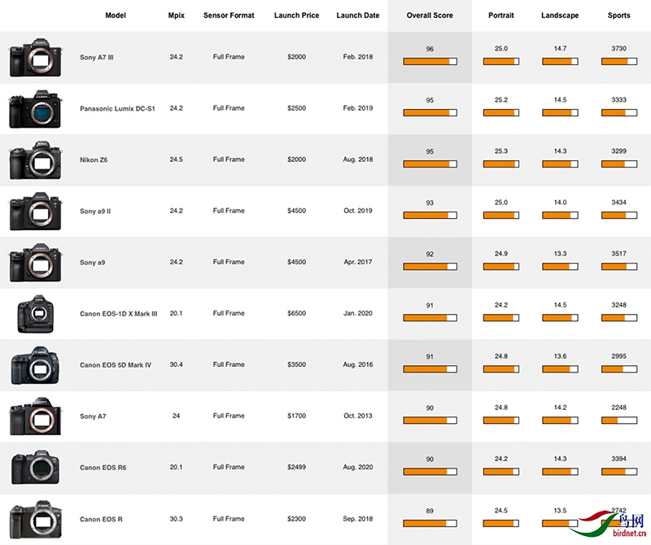Click the Sensor Format column header
The image size is (651, 545).
(x=229, y=15)
